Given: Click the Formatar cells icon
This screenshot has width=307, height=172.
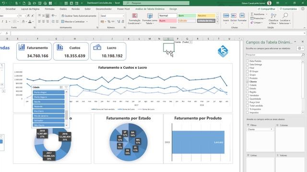Looking at the screenshot, I should coord(242,16).
